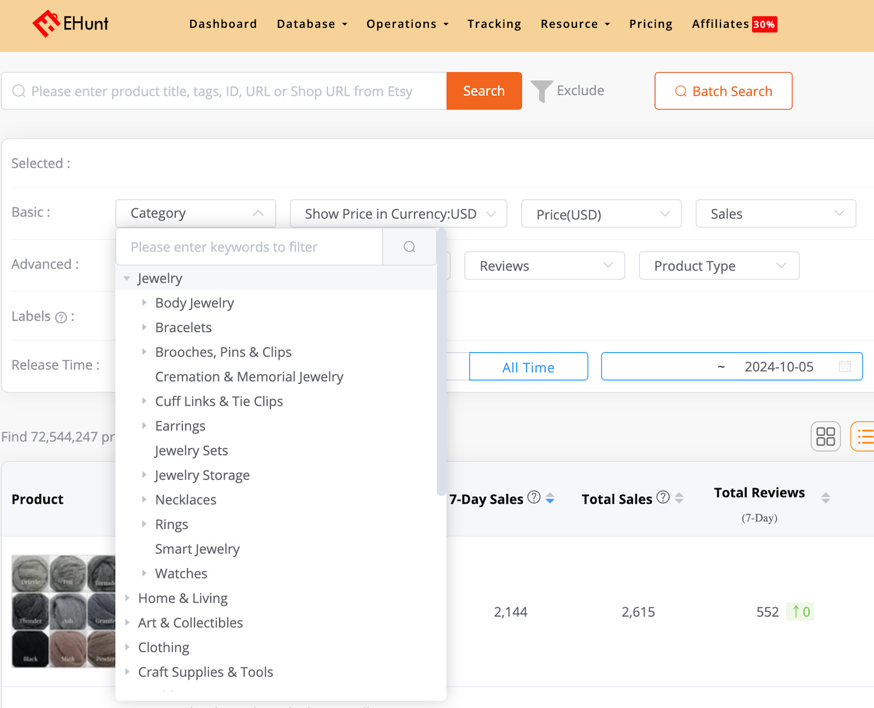Click the Etsy product search field

(224, 91)
